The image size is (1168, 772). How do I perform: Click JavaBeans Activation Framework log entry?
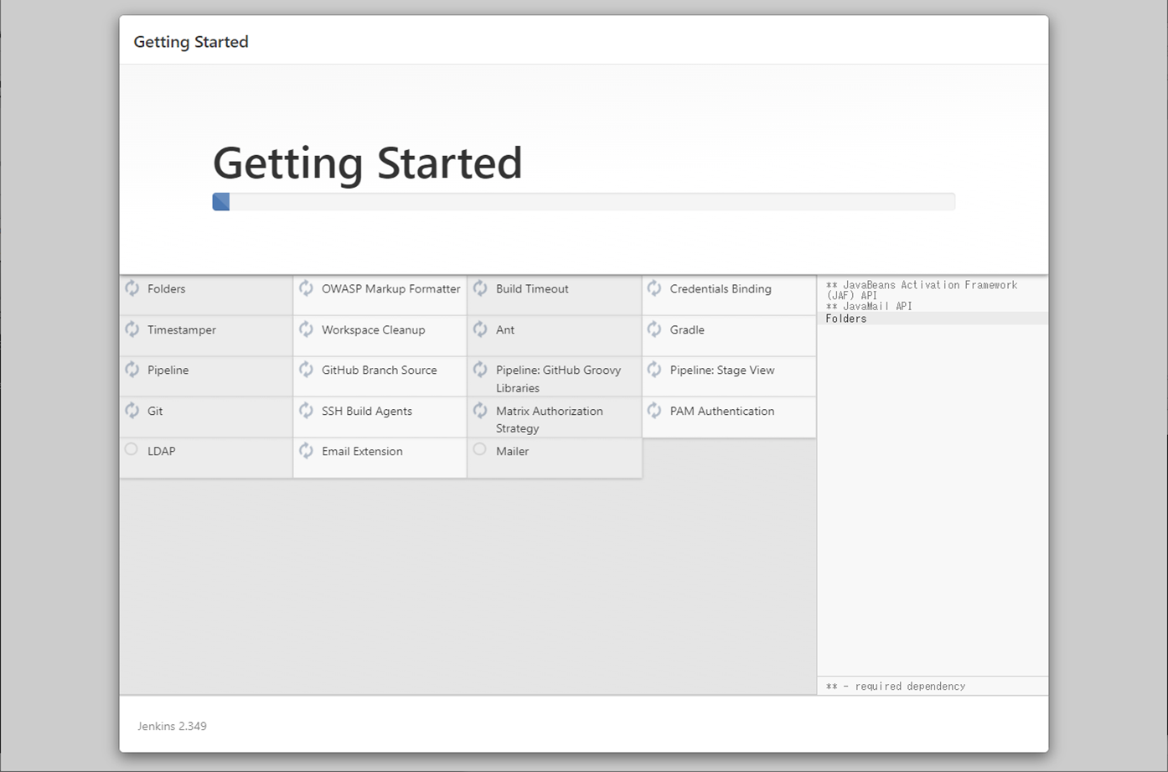(922, 290)
